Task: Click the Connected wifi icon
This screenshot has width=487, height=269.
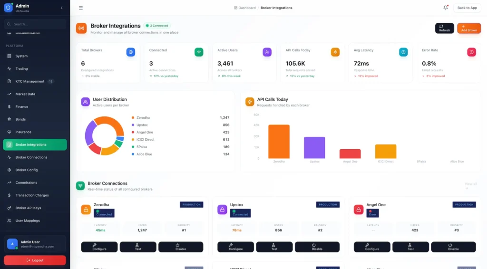Action: [199, 52]
